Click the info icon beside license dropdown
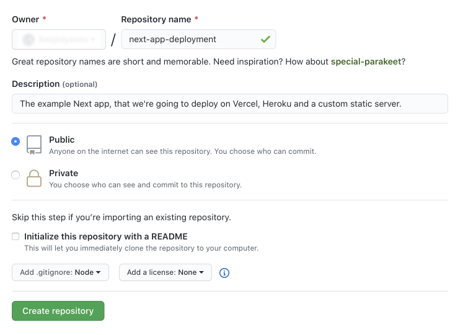 pyautogui.click(x=224, y=272)
